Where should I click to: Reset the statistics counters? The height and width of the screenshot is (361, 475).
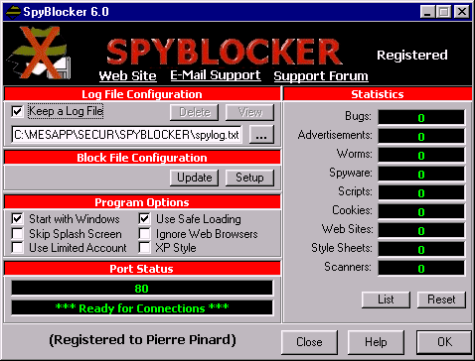(x=441, y=300)
